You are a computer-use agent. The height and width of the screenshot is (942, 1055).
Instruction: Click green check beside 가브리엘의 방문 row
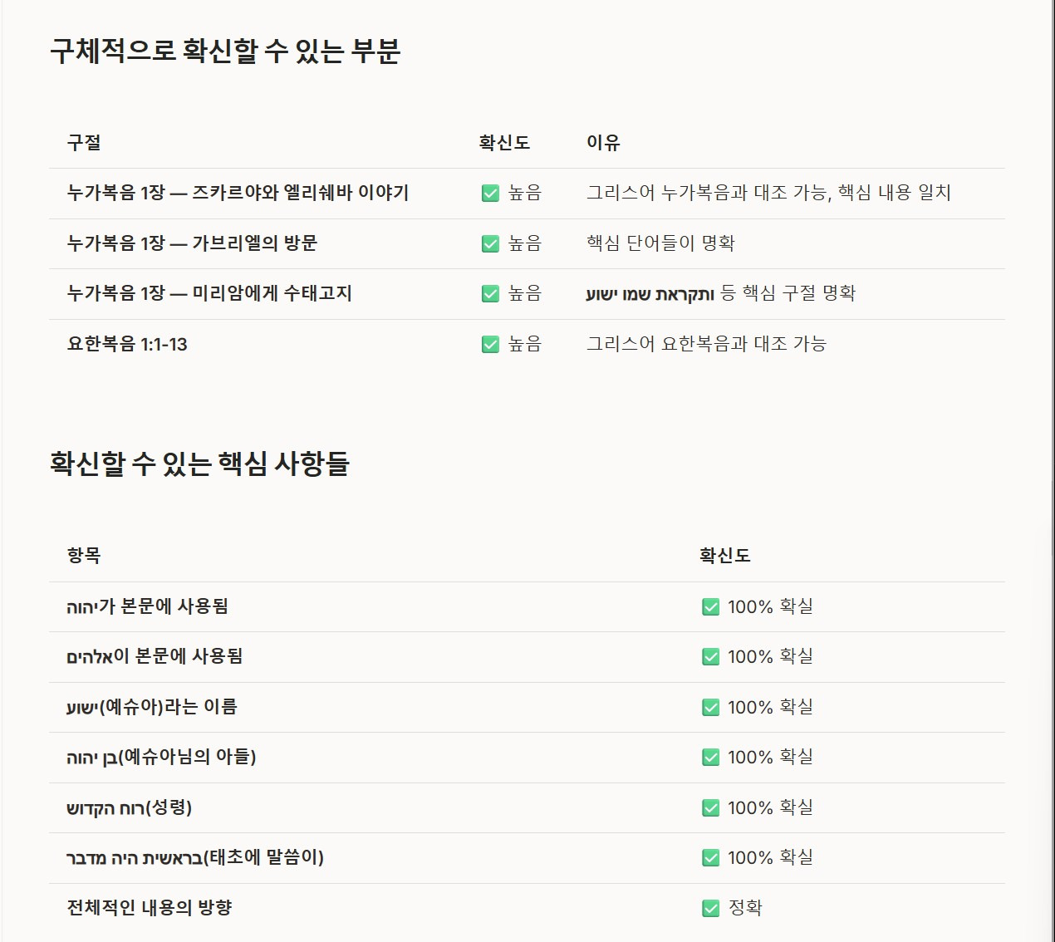click(x=490, y=243)
